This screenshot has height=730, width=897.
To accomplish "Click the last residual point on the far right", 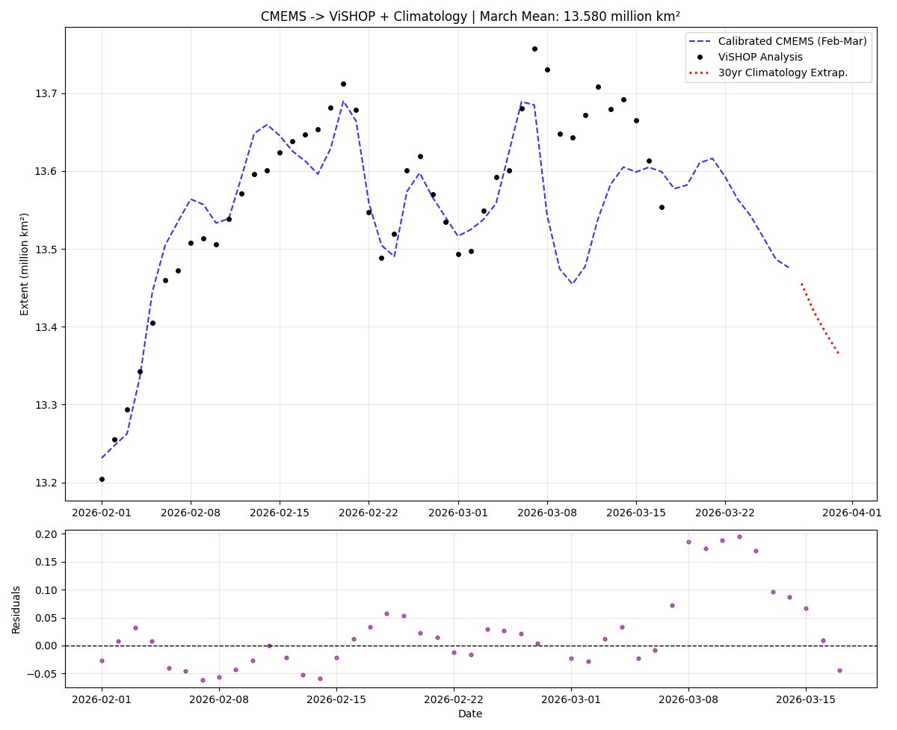I will (839, 670).
